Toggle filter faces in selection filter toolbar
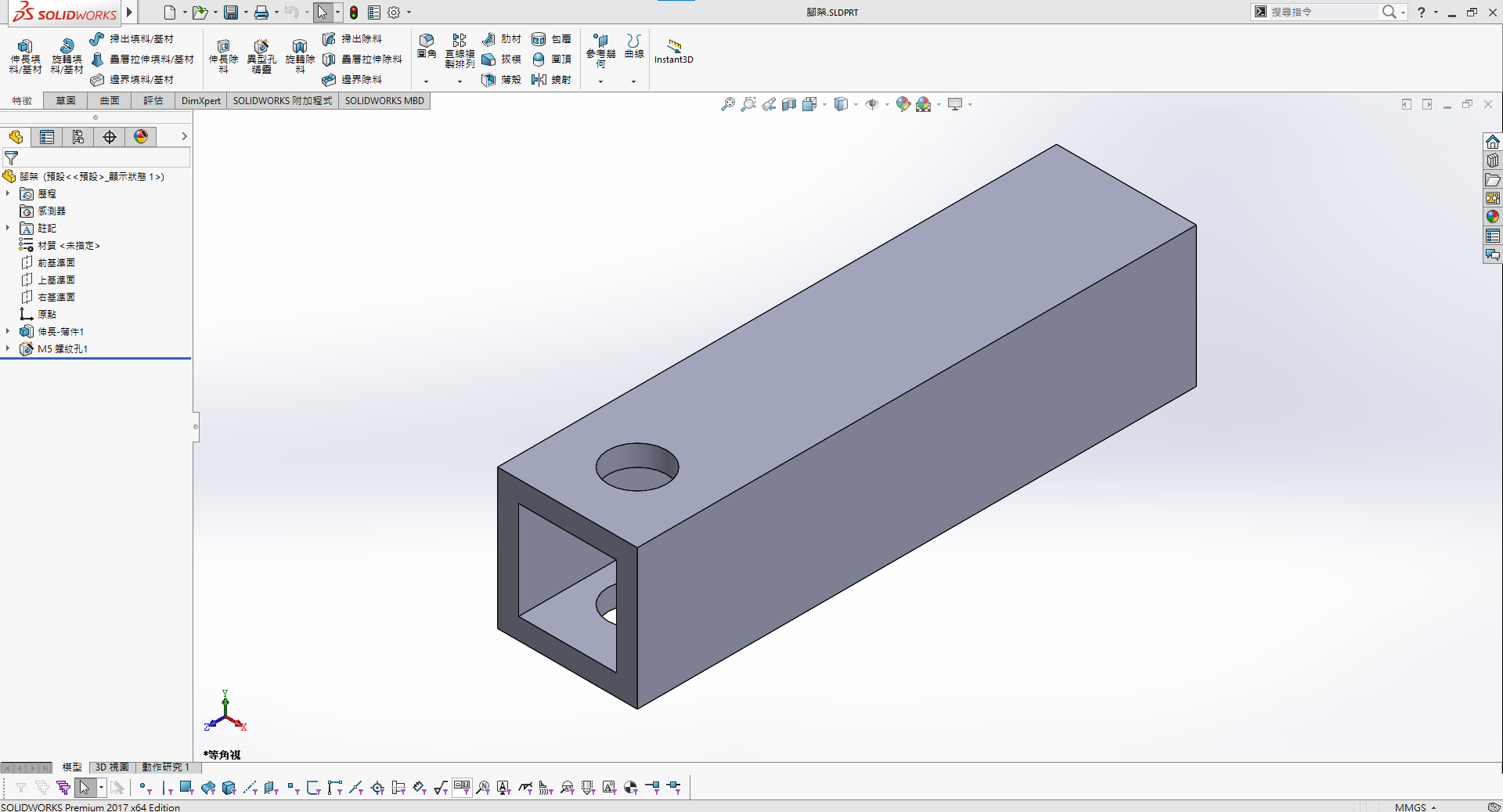 pyautogui.click(x=187, y=788)
